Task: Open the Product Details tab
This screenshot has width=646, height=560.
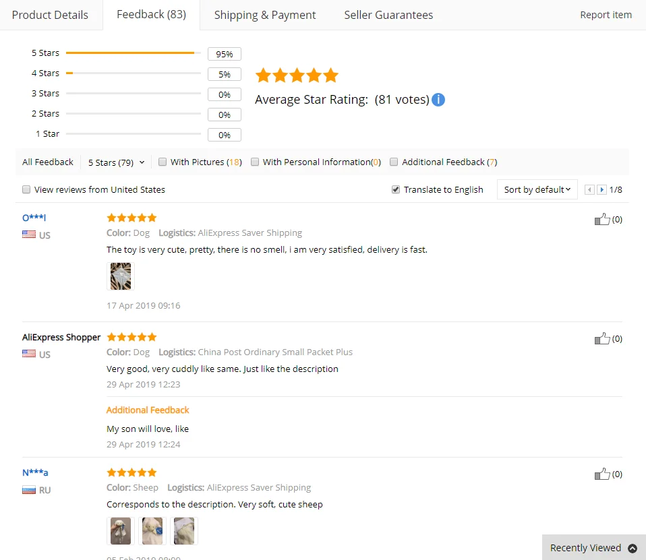Action: 50,15
